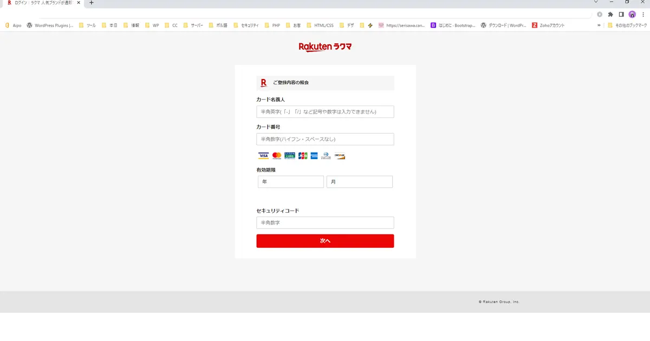650x341 pixels.
Task: Select the ログイン ラクマ browser tab
Action: pyautogui.click(x=42, y=3)
